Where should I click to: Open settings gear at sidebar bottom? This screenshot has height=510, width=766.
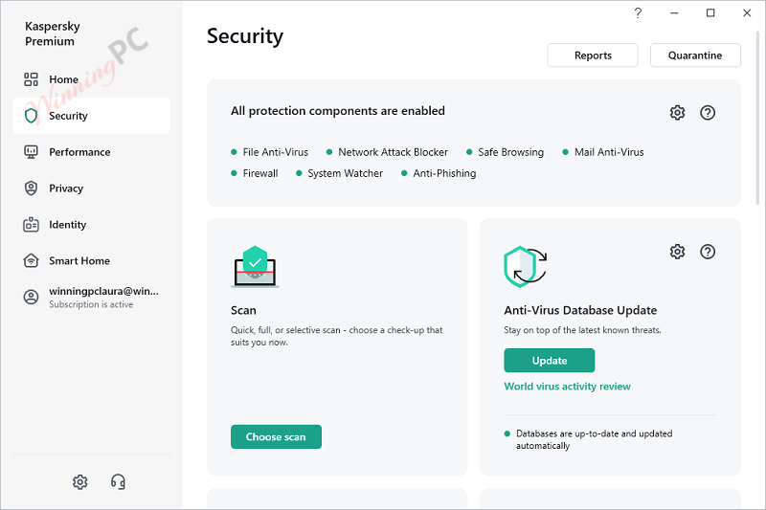[80, 482]
